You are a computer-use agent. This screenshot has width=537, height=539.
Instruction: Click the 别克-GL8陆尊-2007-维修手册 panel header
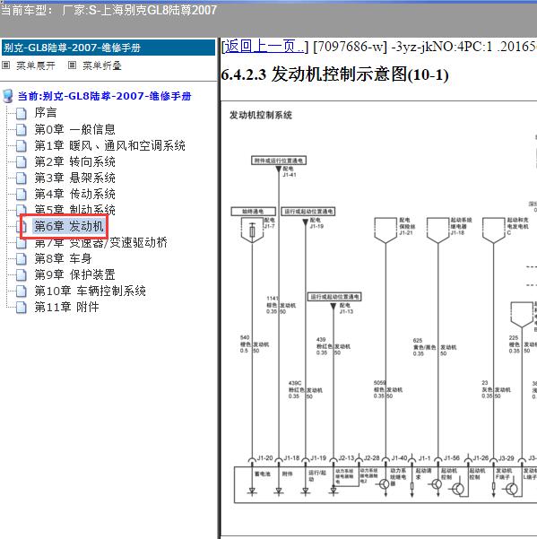108,48
